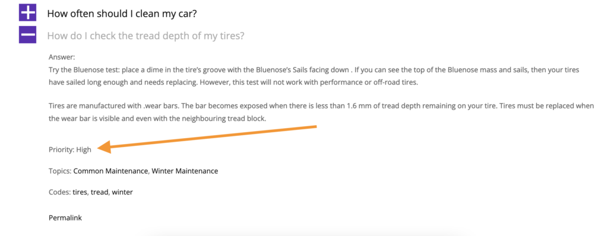
Task: Open the Permalink for this answer
Action: [65, 218]
